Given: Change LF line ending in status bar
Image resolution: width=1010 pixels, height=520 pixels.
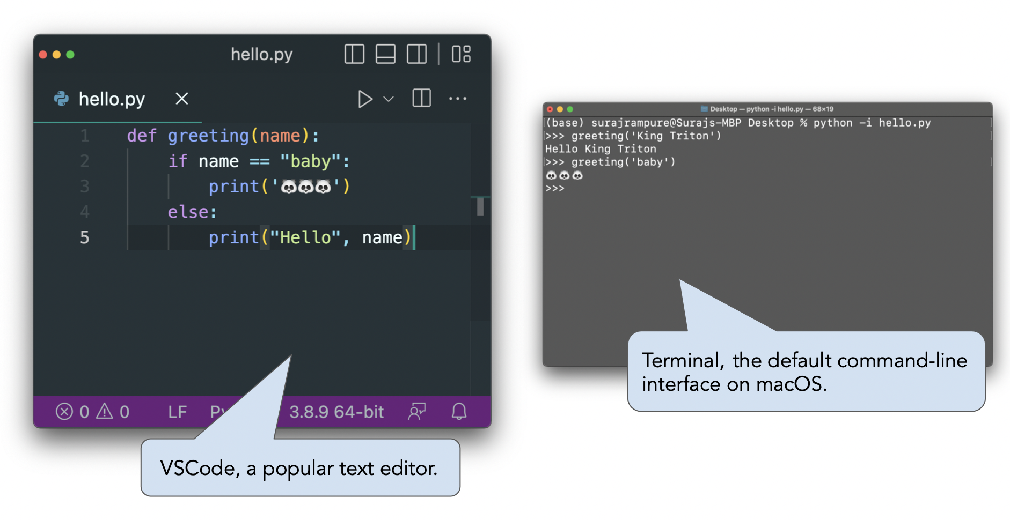Looking at the screenshot, I should pyautogui.click(x=178, y=412).
